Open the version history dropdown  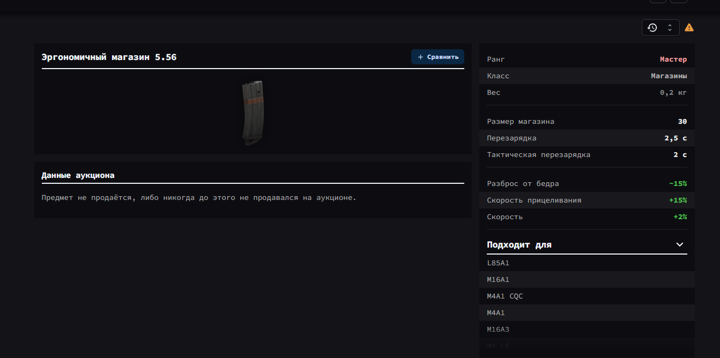[660, 28]
